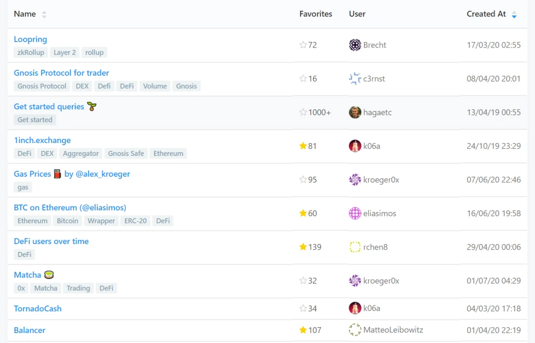Click the MatteoLeibowitz avatar
Screen dimensions: 535x343
(x=355, y=330)
